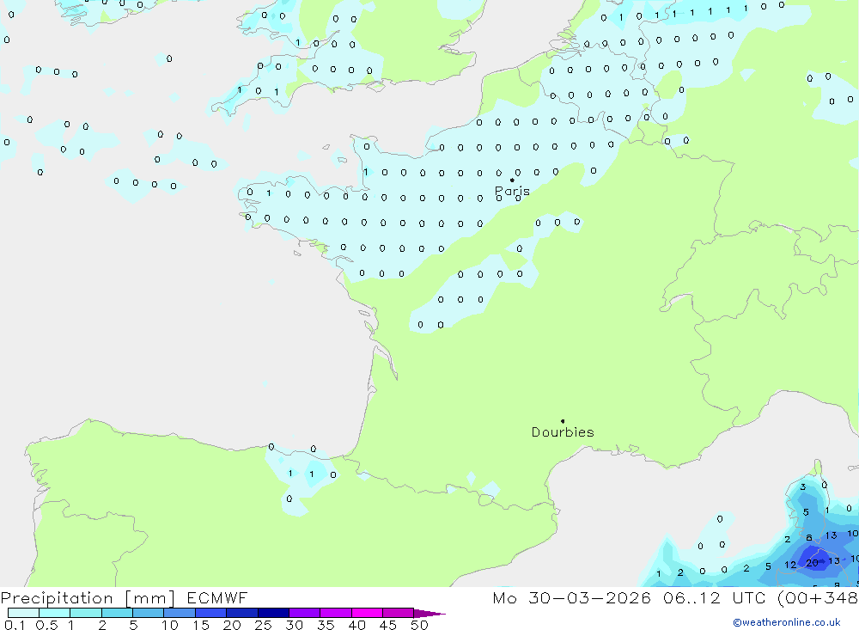Click the 20–25 mm dark blue legend swatch
This screenshot has height=630, width=859.
(241, 613)
